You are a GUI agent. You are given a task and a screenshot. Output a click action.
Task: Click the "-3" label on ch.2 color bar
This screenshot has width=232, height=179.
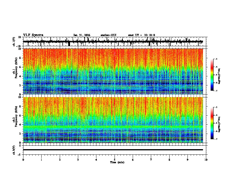pos(216,107)
